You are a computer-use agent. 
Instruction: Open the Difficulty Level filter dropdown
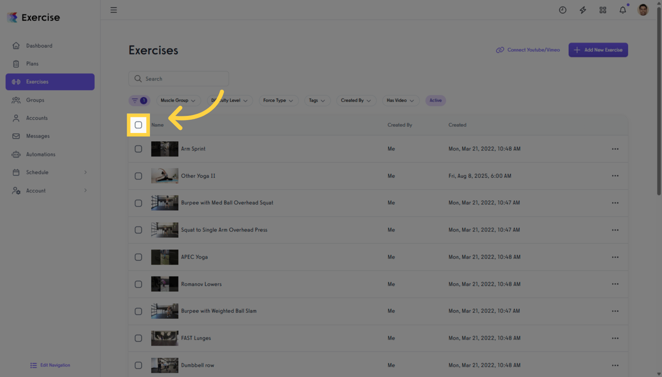[x=230, y=101]
